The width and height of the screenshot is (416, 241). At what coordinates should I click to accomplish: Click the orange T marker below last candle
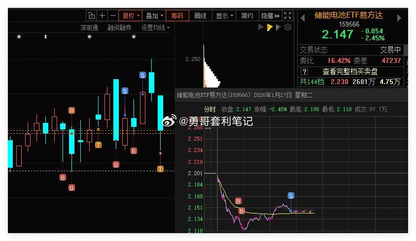[160, 169]
